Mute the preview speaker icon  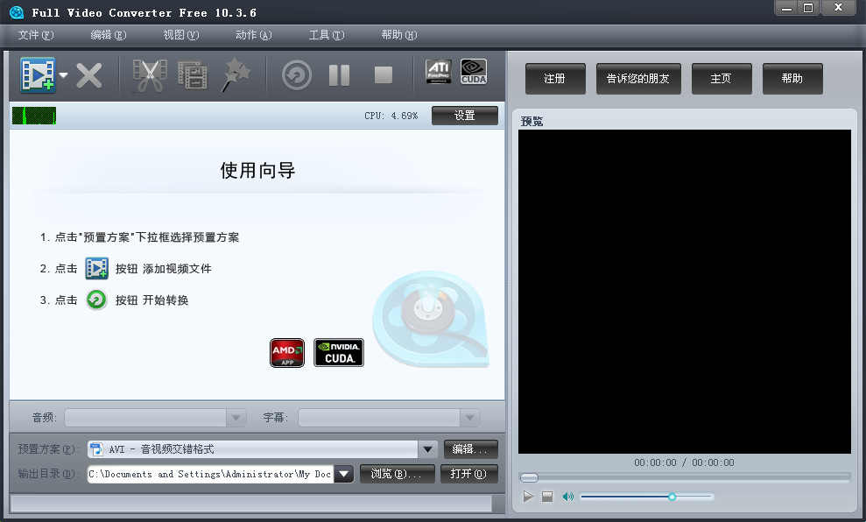567,497
